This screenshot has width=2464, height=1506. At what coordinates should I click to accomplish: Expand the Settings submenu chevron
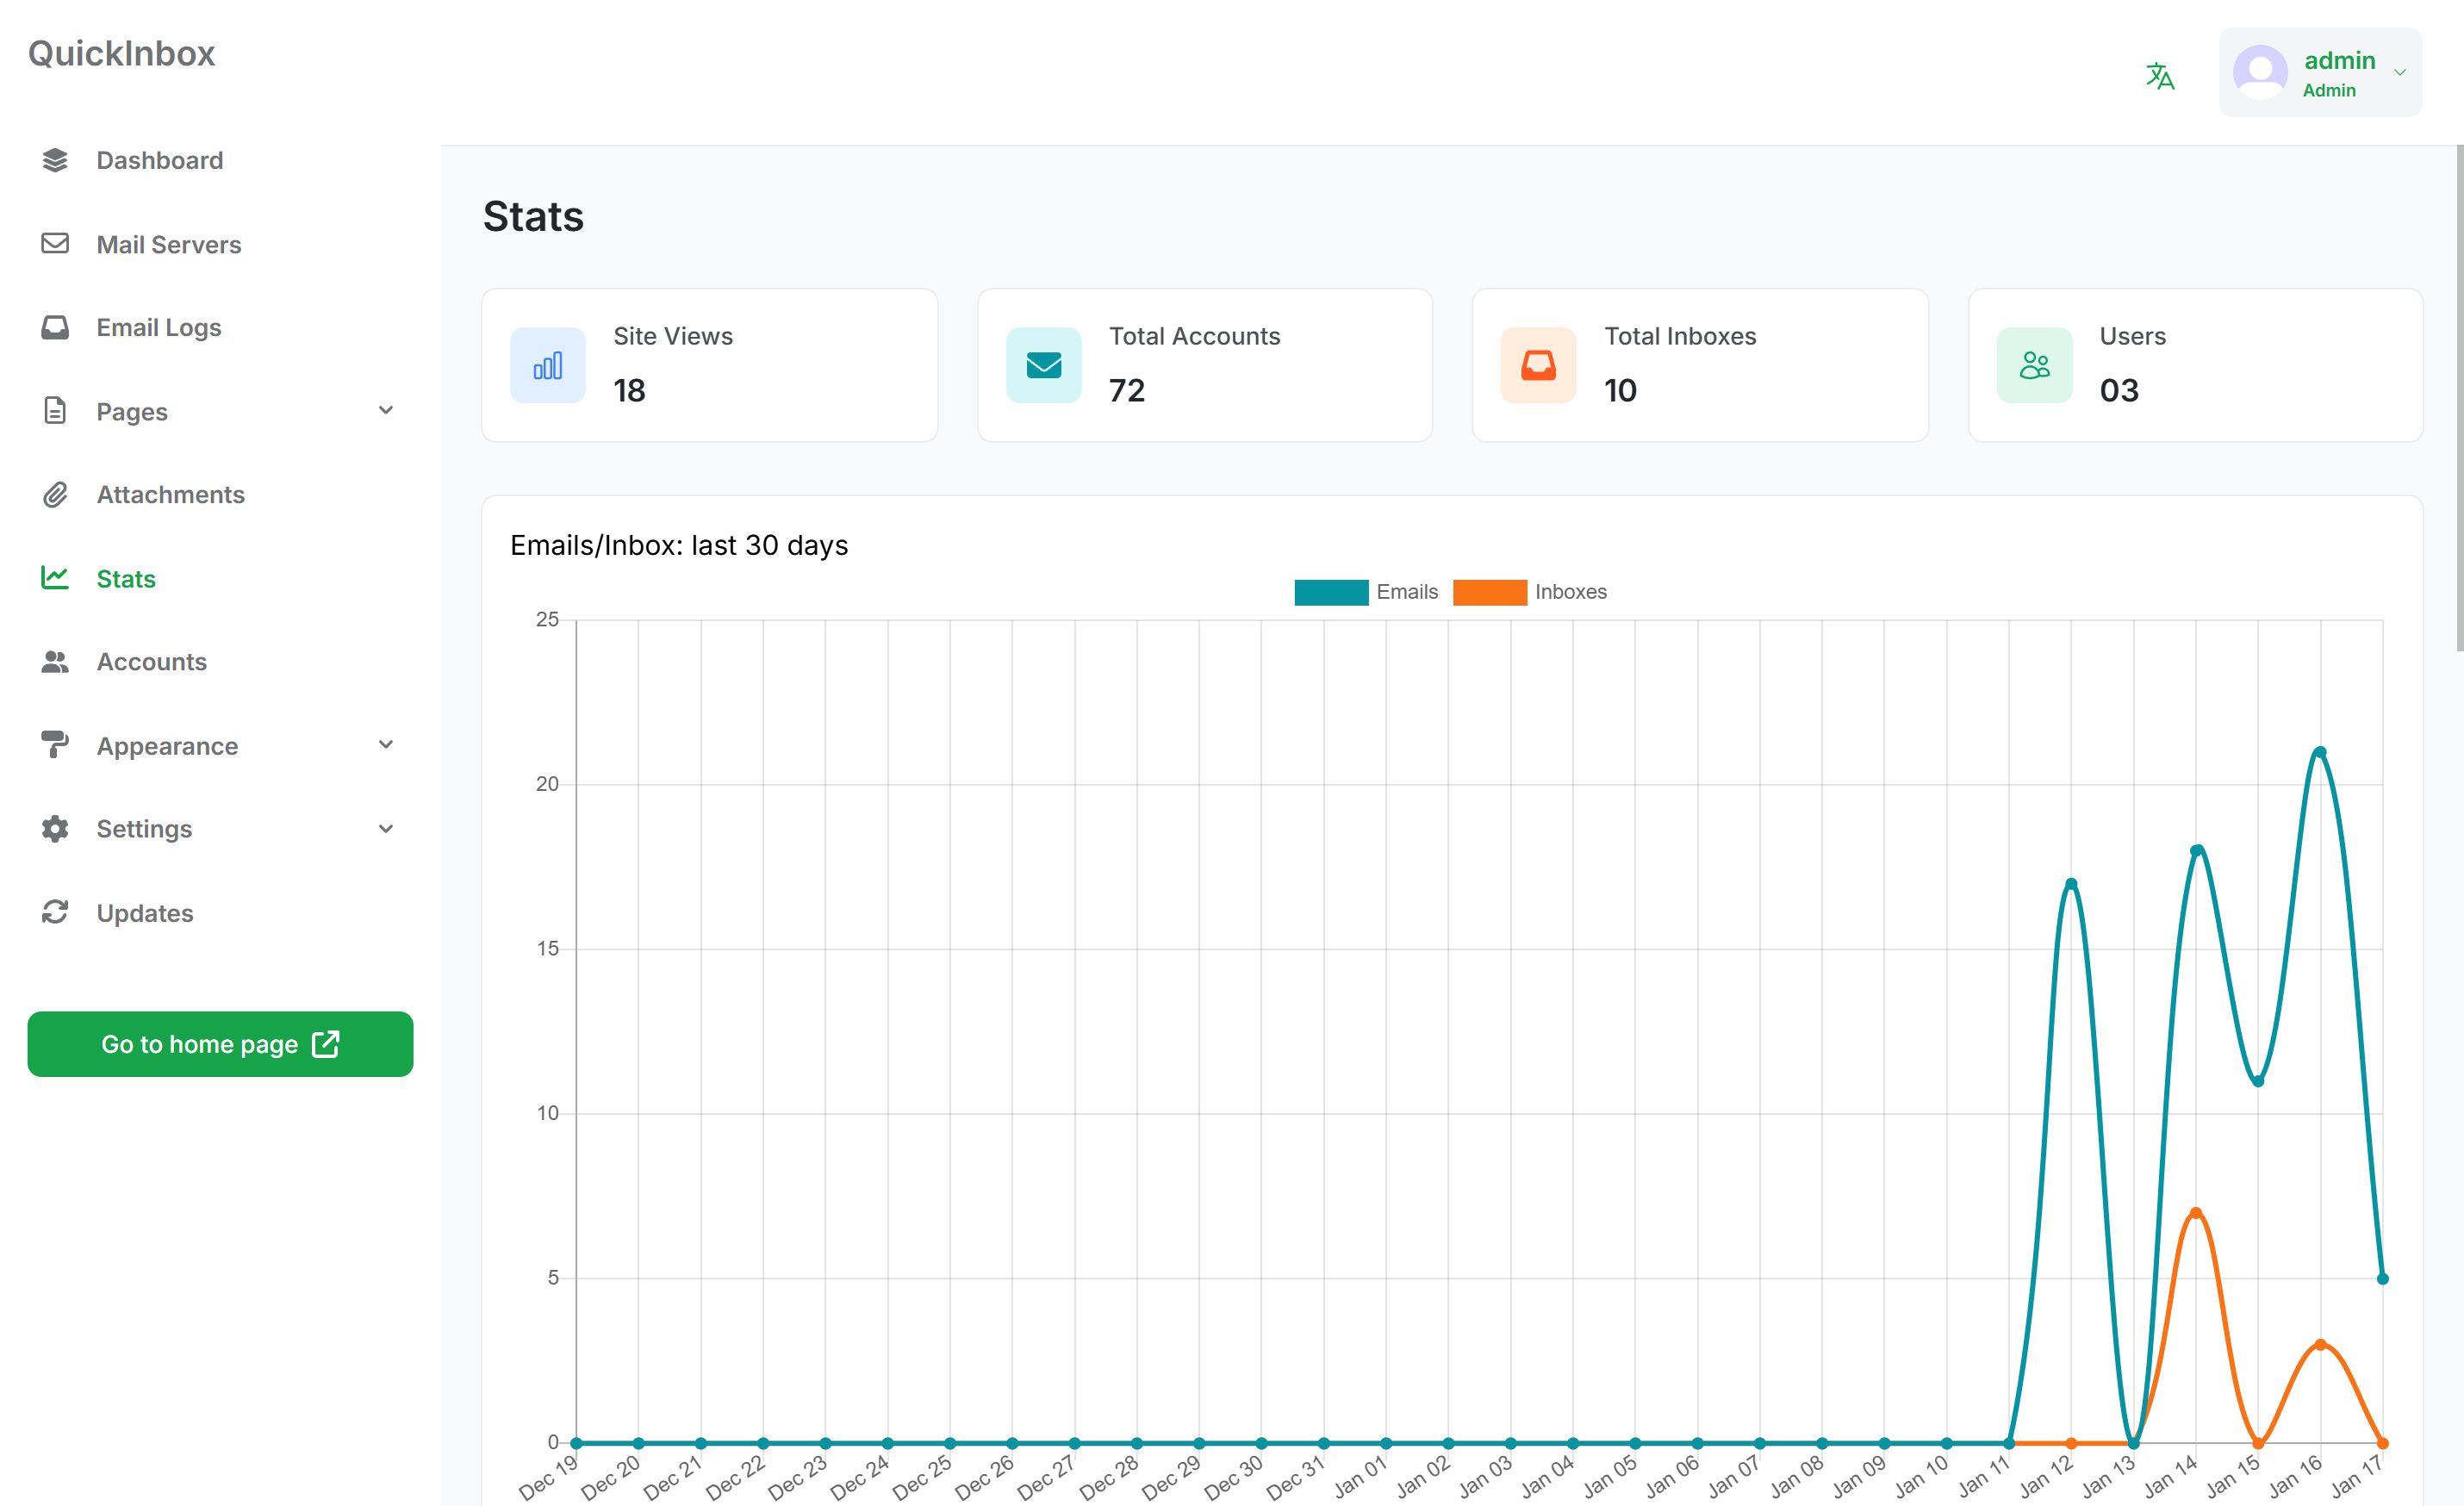pyautogui.click(x=386, y=829)
